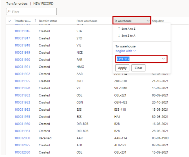Image resolution: width=189 pixels, height=157 pixels.
Task: Choose Sort A to Z option
Action: (126, 29)
